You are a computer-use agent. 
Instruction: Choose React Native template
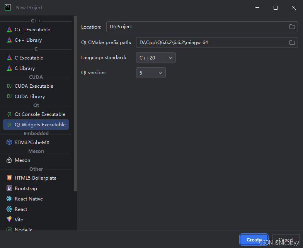pyautogui.click(x=36, y=199)
